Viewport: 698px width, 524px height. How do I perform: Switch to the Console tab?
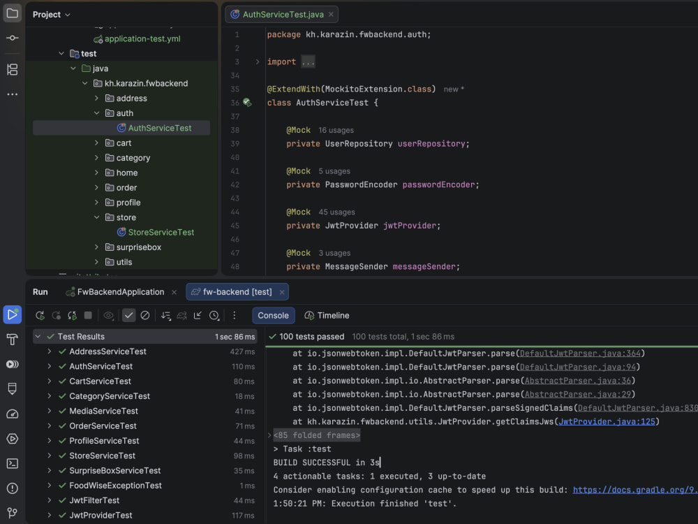tap(274, 316)
